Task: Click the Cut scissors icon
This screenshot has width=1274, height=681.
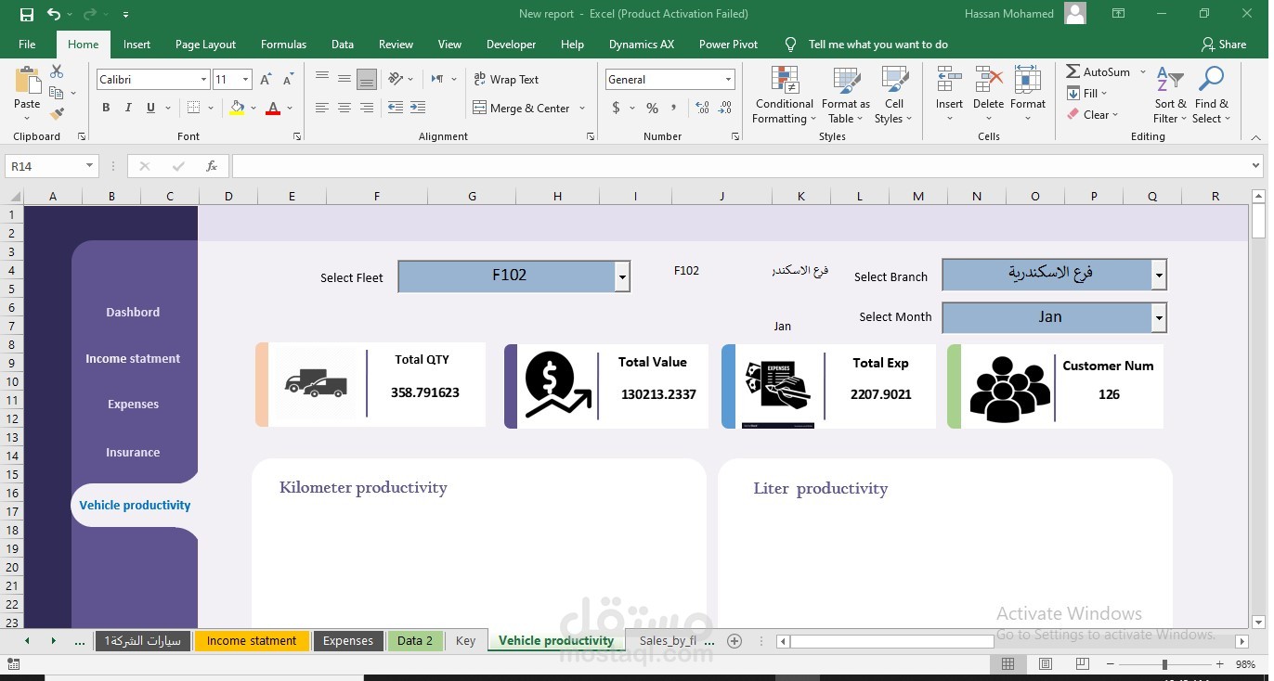Action: pyautogui.click(x=57, y=71)
